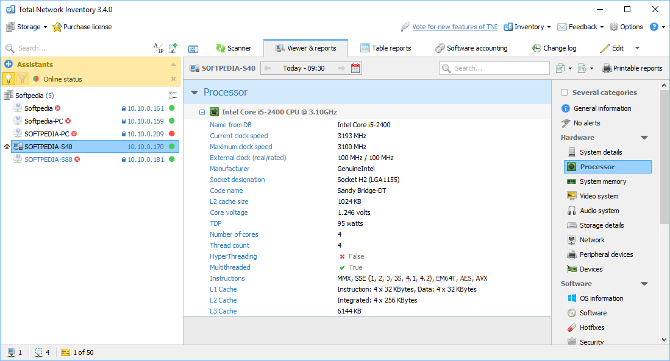Switch to the Scanner tab
This screenshot has height=361, width=670.
233,48
